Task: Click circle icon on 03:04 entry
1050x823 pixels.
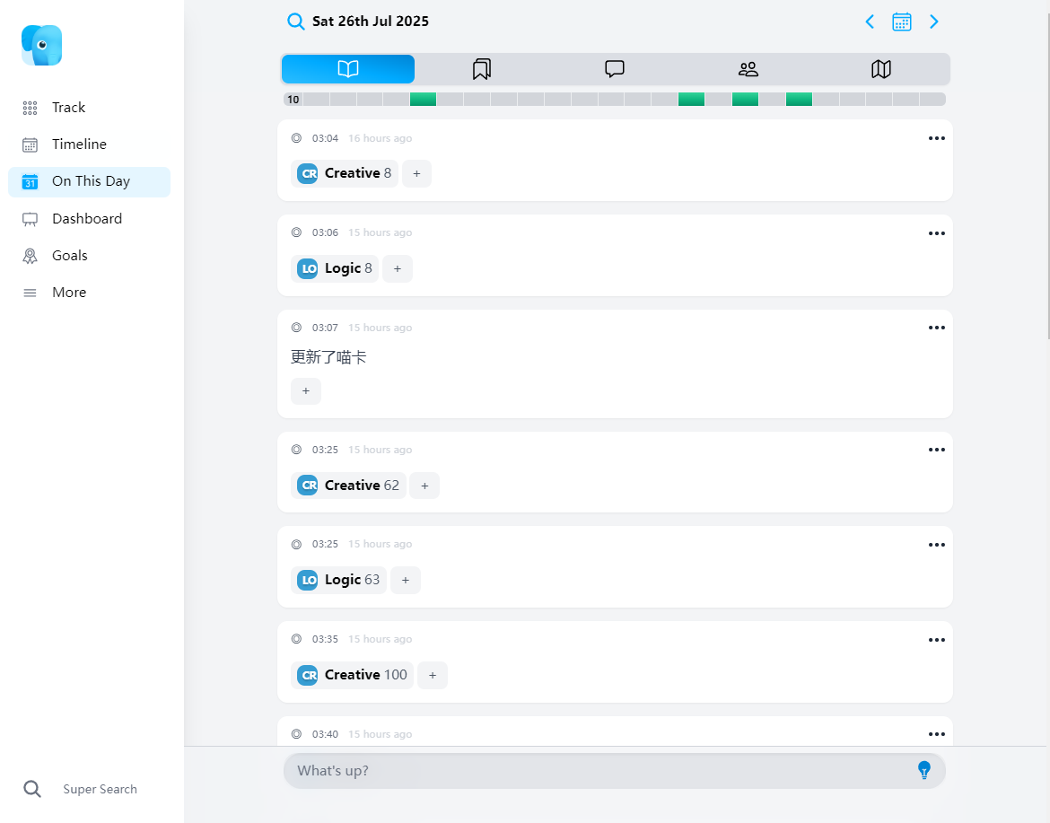Action: coord(297,138)
